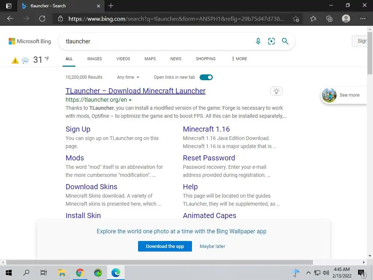This screenshot has width=373, height=280.
Task: Open Task View on taskbar
Action: click(44, 273)
